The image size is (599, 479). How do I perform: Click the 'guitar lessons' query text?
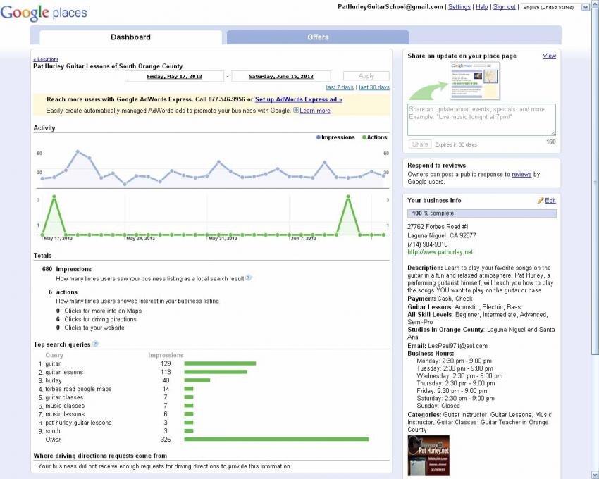pyautogui.click(x=64, y=372)
